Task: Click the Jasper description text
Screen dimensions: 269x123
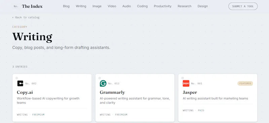Action: tap(215, 98)
